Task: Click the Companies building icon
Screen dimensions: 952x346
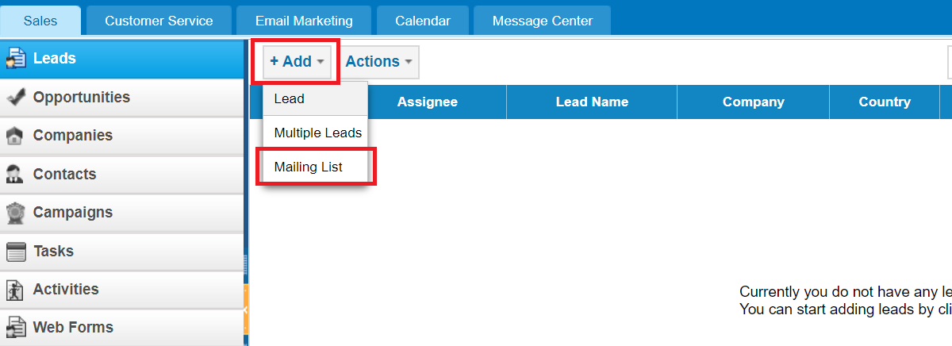Action: pyautogui.click(x=15, y=136)
